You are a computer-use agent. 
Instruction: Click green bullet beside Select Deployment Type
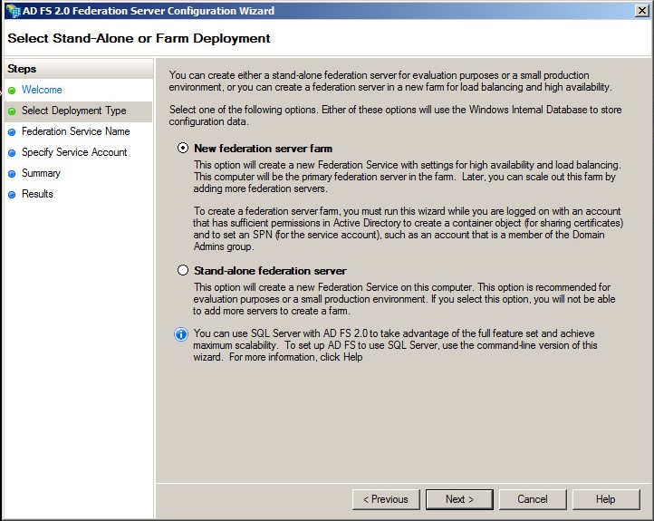12,111
